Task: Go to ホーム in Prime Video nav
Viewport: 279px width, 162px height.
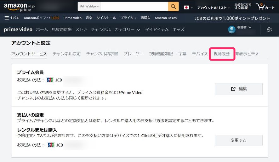Action: click(42, 30)
